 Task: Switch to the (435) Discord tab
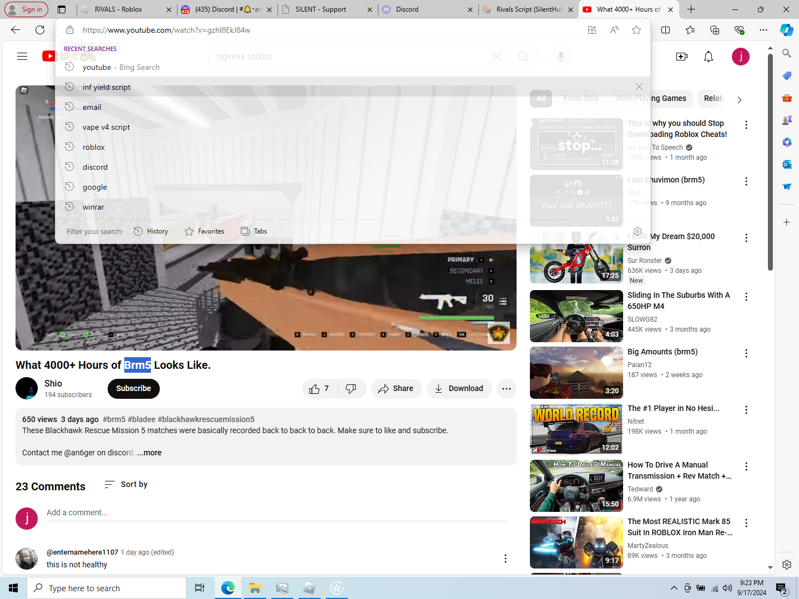(x=227, y=9)
